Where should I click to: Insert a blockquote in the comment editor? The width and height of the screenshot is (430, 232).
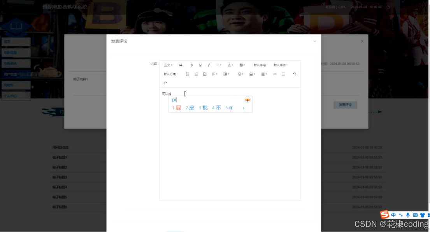click(181, 65)
